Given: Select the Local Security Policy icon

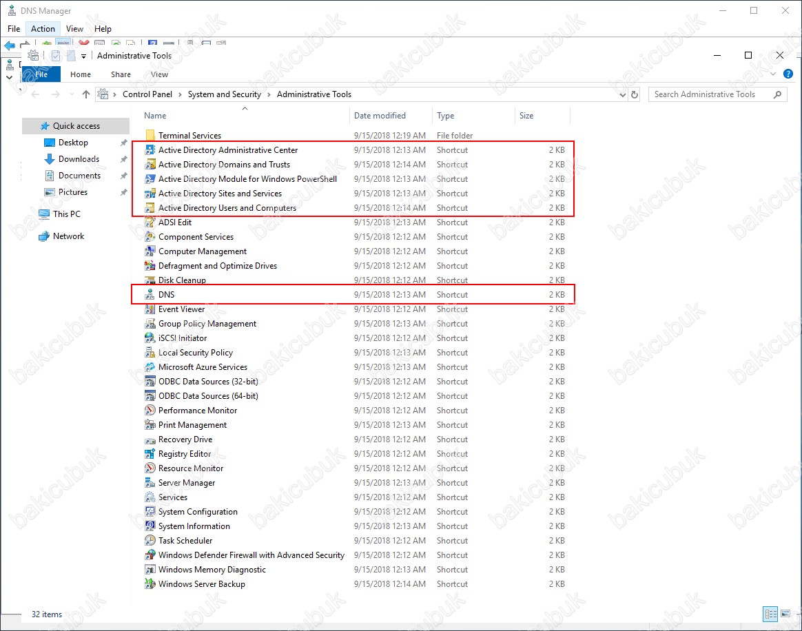Looking at the screenshot, I should click(150, 353).
